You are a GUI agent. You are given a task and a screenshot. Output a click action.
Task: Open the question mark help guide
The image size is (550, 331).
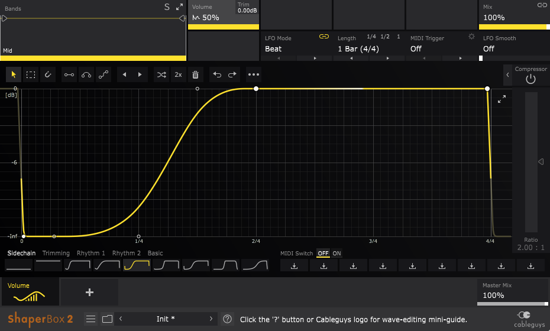tap(227, 319)
